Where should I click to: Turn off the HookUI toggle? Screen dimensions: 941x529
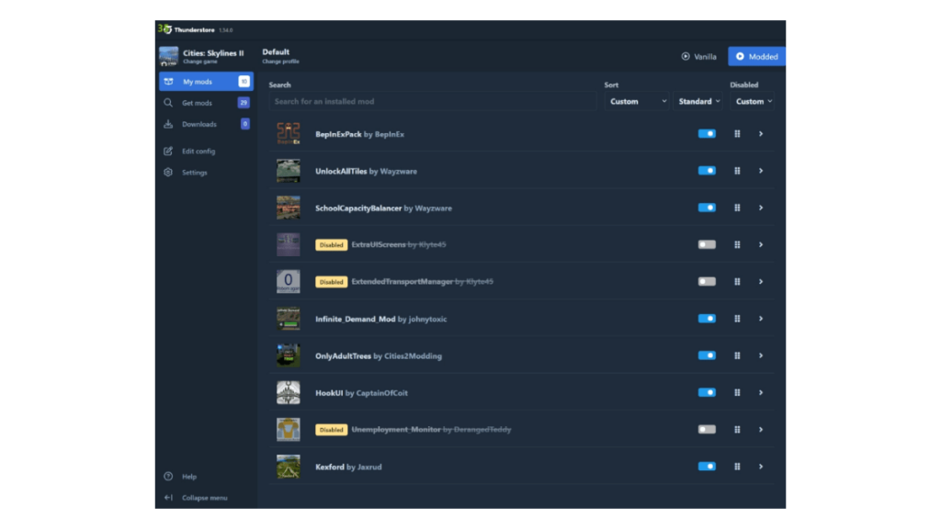[x=707, y=392]
